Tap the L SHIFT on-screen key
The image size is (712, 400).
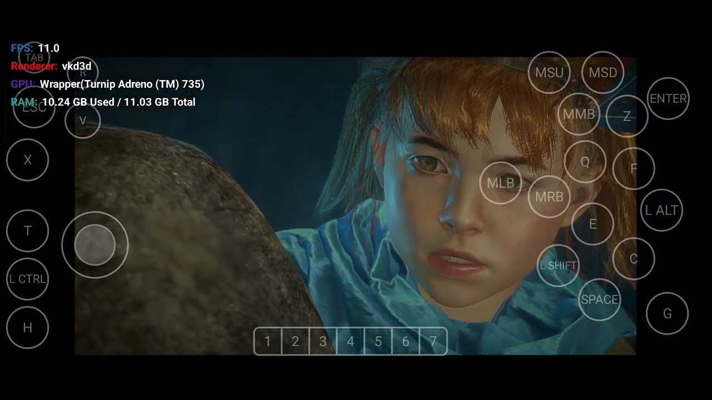pyautogui.click(x=558, y=266)
